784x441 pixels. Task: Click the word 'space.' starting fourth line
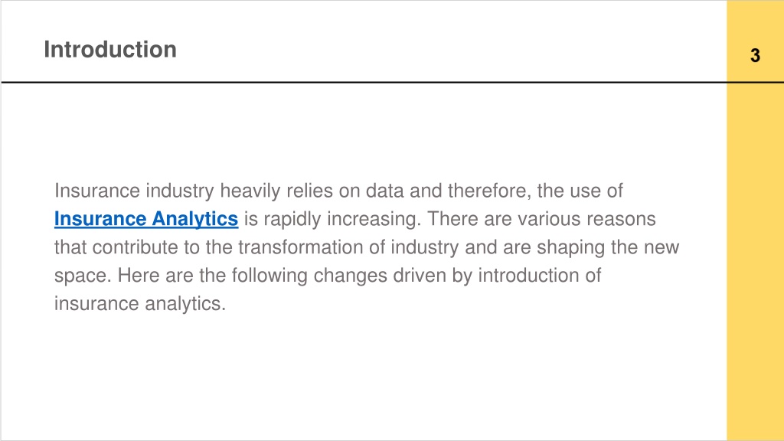83,276
